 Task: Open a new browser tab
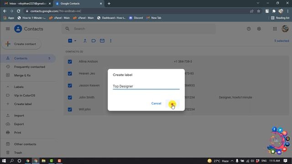click(x=109, y=4)
